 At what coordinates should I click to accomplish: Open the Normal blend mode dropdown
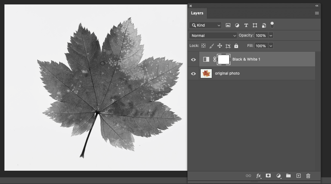click(213, 35)
